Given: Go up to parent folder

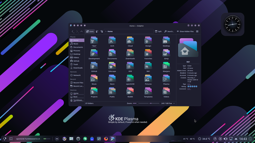Looking at the screenshot, I should [x=81, y=31].
